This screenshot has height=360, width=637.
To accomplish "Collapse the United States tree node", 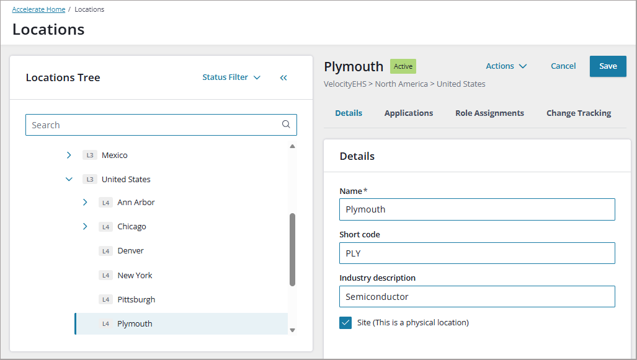I will click(x=69, y=179).
